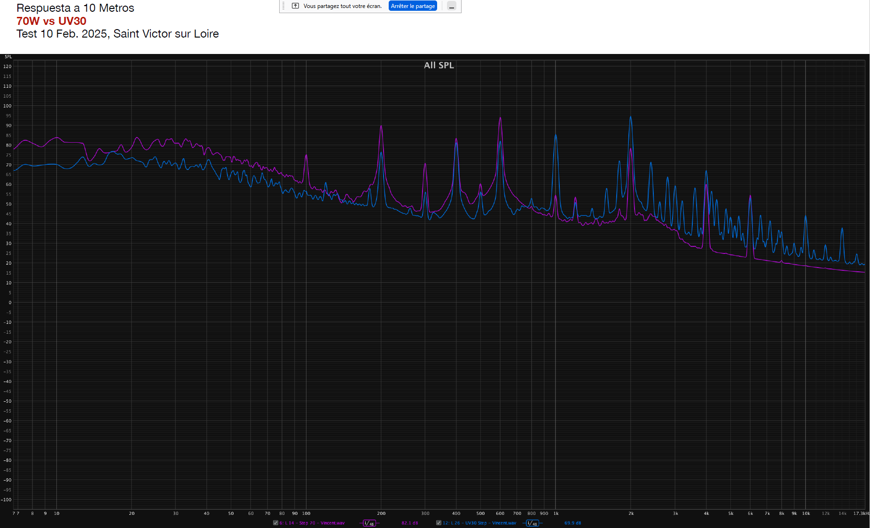Click the Respuesta a 10 Metros title
The width and height of the screenshot is (870, 528).
click(75, 8)
